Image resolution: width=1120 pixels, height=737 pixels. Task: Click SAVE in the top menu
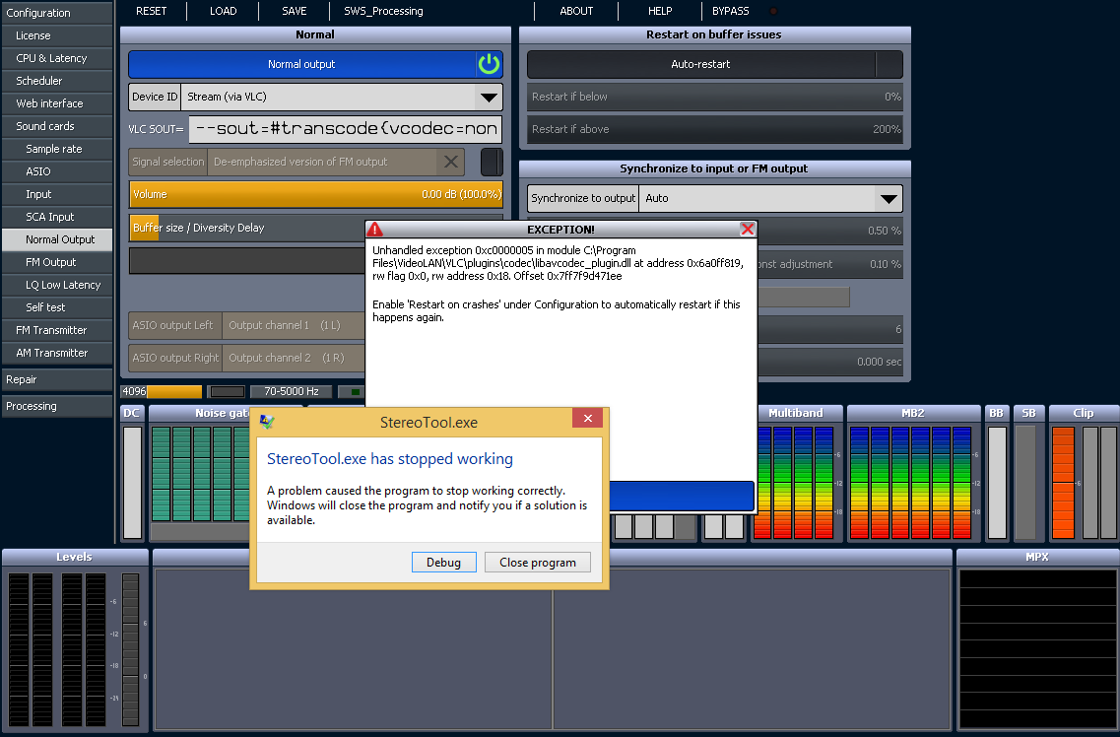point(295,12)
